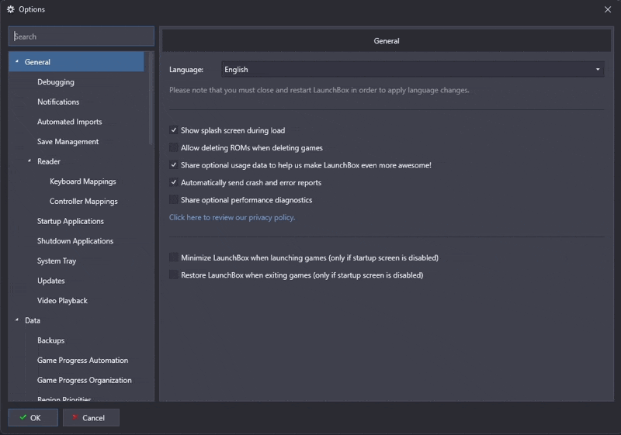The image size is (621, 435).
Task: Open System Tray settings
Action: [57, 261]
